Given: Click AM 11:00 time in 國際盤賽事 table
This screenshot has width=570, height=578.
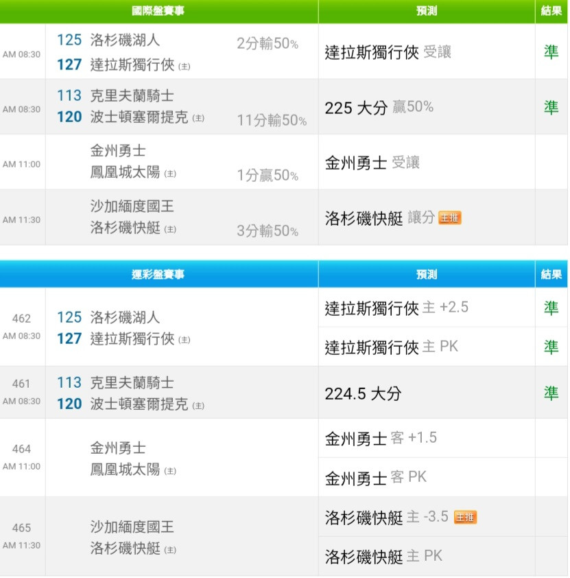Looking at the screenshot, I should pyautogui.click(x=21, y=164).
